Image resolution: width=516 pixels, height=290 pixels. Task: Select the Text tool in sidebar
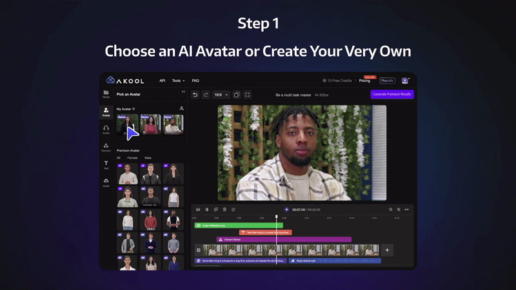(106, 165)
